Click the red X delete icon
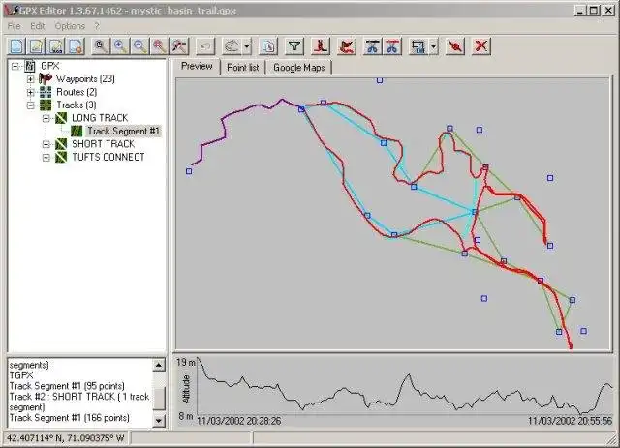 pos(480,46)
